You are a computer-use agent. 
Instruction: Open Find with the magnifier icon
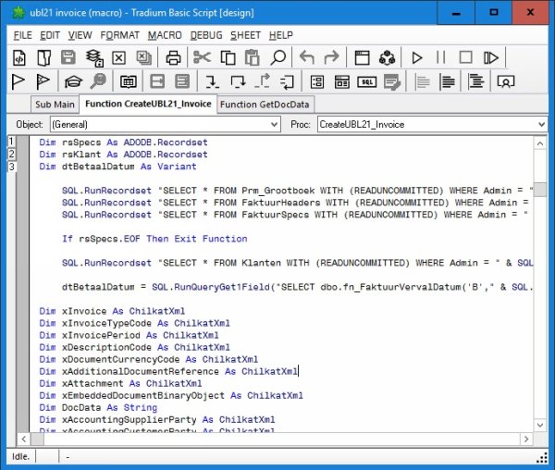coord(277,57)
